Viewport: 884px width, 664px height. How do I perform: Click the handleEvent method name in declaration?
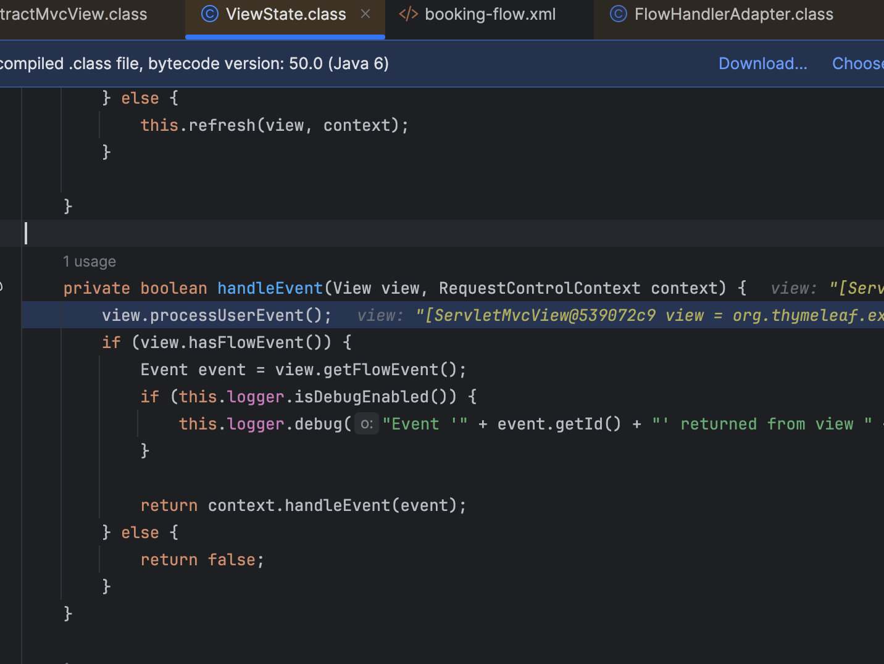(x=270, y=288)
